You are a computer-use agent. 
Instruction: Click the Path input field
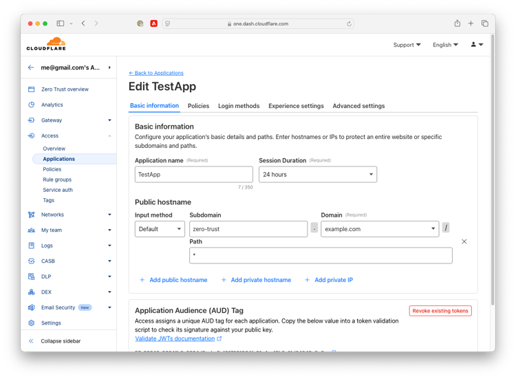[x=321, y=255]
